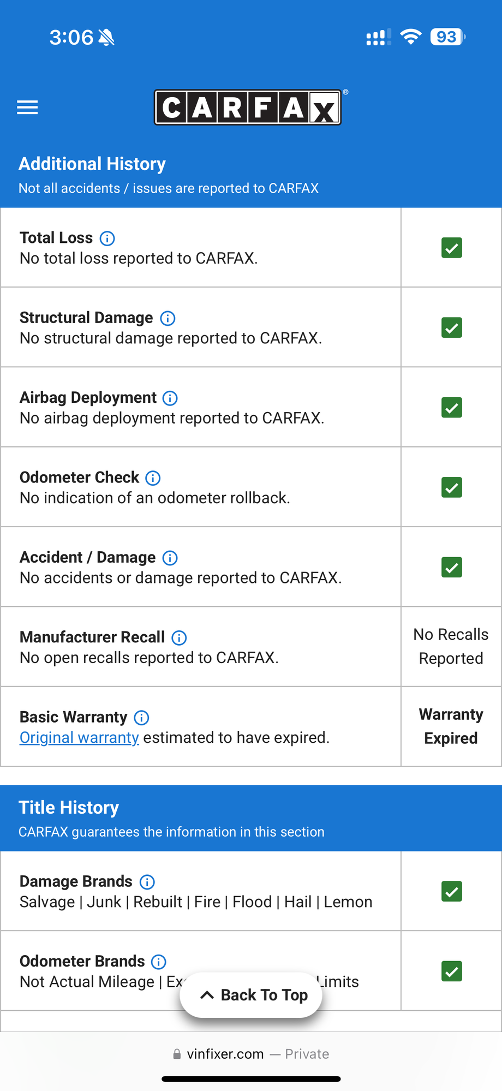The width and height of the screenshot is (502, 1091).
Task: Tap the vinfixer.com address bar
Action: click(x=251, y=1054)
